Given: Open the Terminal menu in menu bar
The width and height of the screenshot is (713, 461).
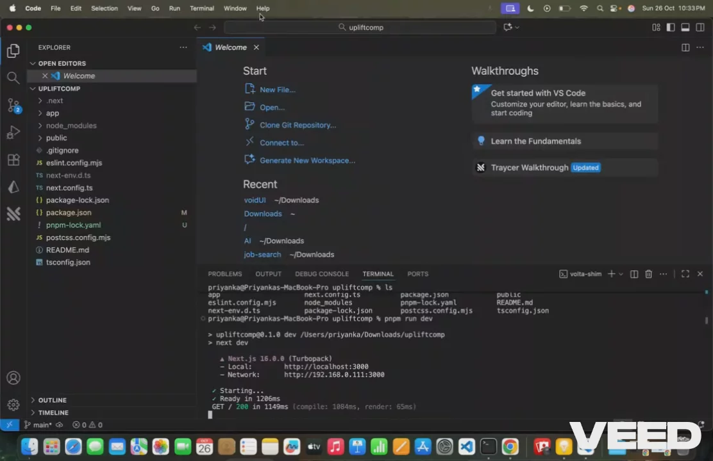Looking at the screenshot, I should (x=202, y=8).
